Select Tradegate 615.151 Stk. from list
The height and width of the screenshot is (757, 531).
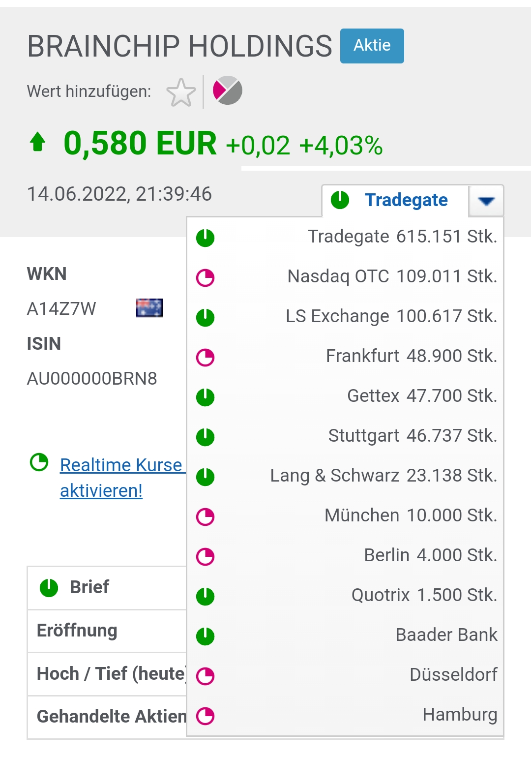click(345, 237)
